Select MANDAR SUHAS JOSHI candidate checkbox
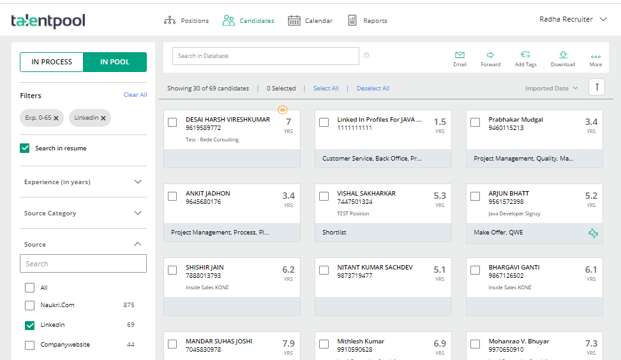Viewport: 621px width, 360px height. [x=172, y=344]
